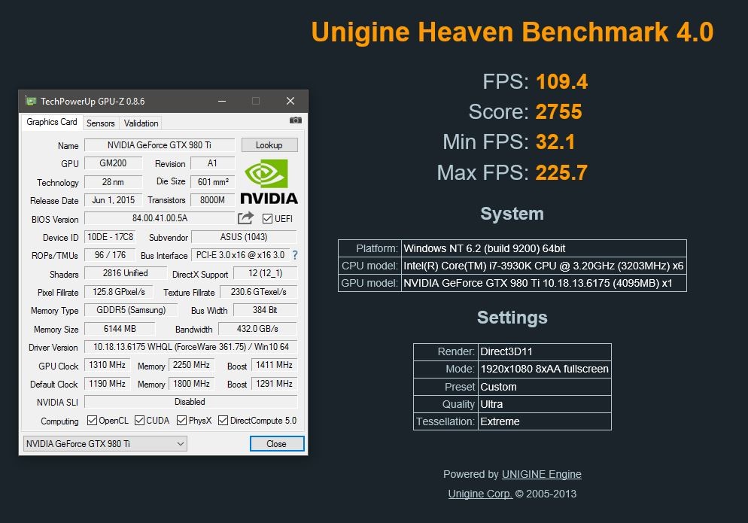Click the Min FPS result 32.1
Screen dimensions: 748x523
coord(555,142)
